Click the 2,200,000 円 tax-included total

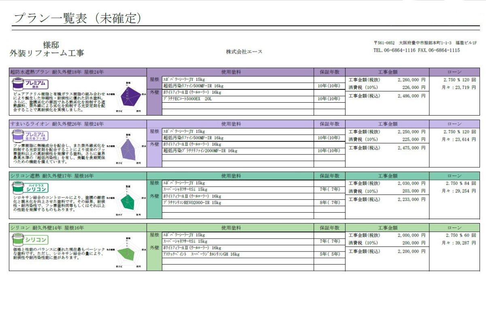pyautogui.click(x=411, y=251)
